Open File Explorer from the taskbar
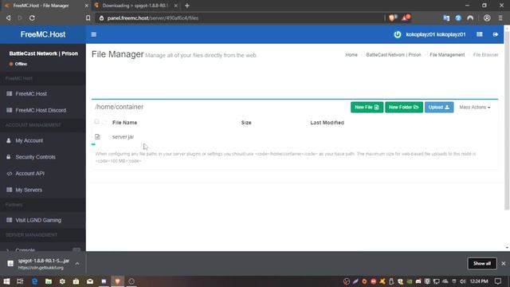The width and height of the screenshot is (510, 287). click(49, 281)
